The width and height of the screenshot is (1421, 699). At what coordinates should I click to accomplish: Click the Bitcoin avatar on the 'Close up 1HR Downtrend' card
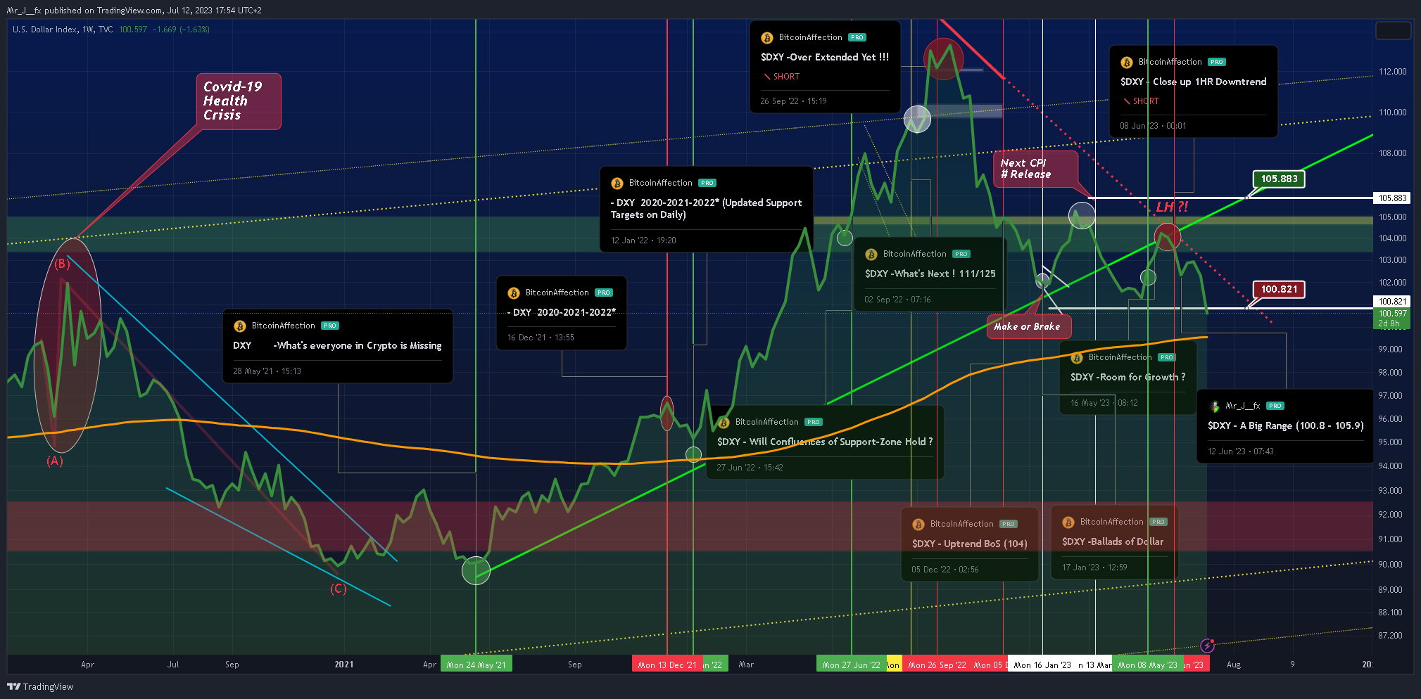pyautogui.click(x=1126, y=62)
